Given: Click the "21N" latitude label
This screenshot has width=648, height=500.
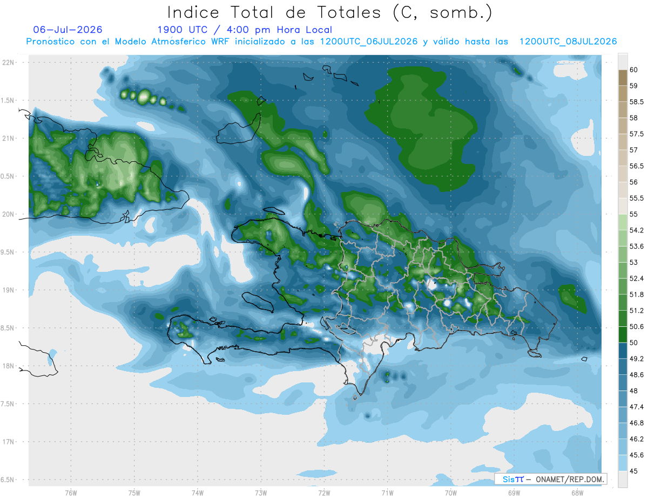Looking at the screenshot, I should (x=9, y=138).
